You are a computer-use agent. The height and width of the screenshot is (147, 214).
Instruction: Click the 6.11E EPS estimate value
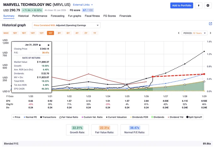185,101
